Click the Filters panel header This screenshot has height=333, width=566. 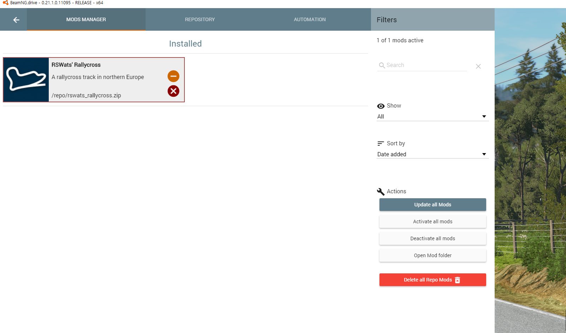tap(433, 20)
